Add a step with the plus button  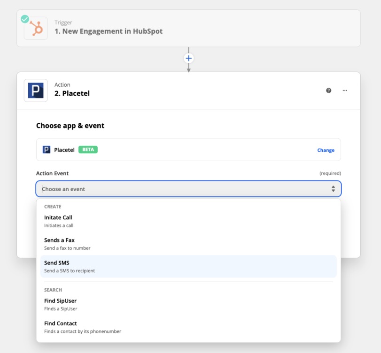pos(188,58)
